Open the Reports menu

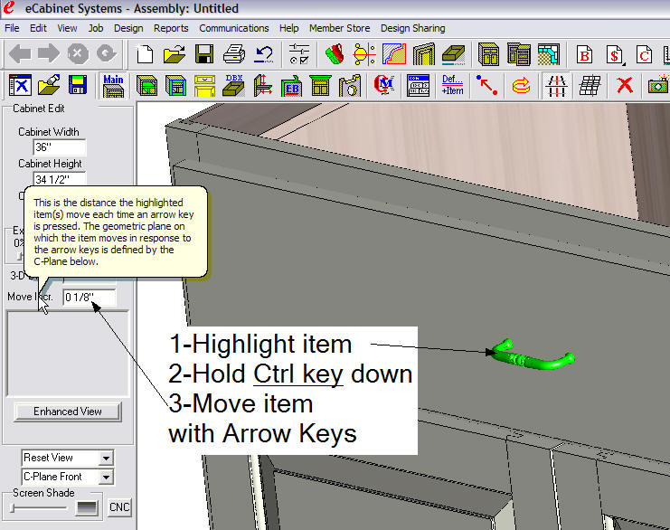171,28
